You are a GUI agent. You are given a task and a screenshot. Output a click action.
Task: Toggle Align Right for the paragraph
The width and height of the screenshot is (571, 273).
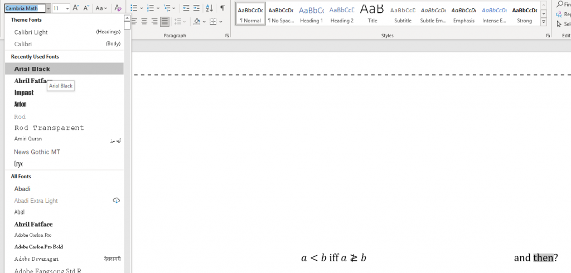point(154,22)
